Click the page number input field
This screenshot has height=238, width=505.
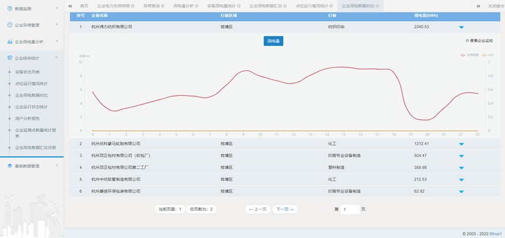(350, 209)
